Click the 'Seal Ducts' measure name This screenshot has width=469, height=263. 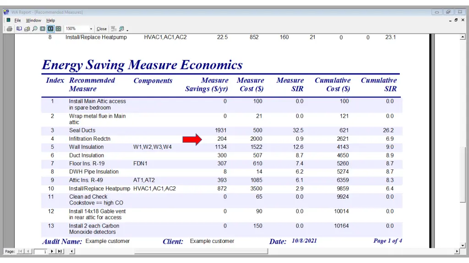[82, 130]
